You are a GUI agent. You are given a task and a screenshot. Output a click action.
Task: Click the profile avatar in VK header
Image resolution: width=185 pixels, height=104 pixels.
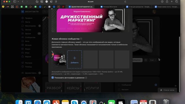coord(154,12)
